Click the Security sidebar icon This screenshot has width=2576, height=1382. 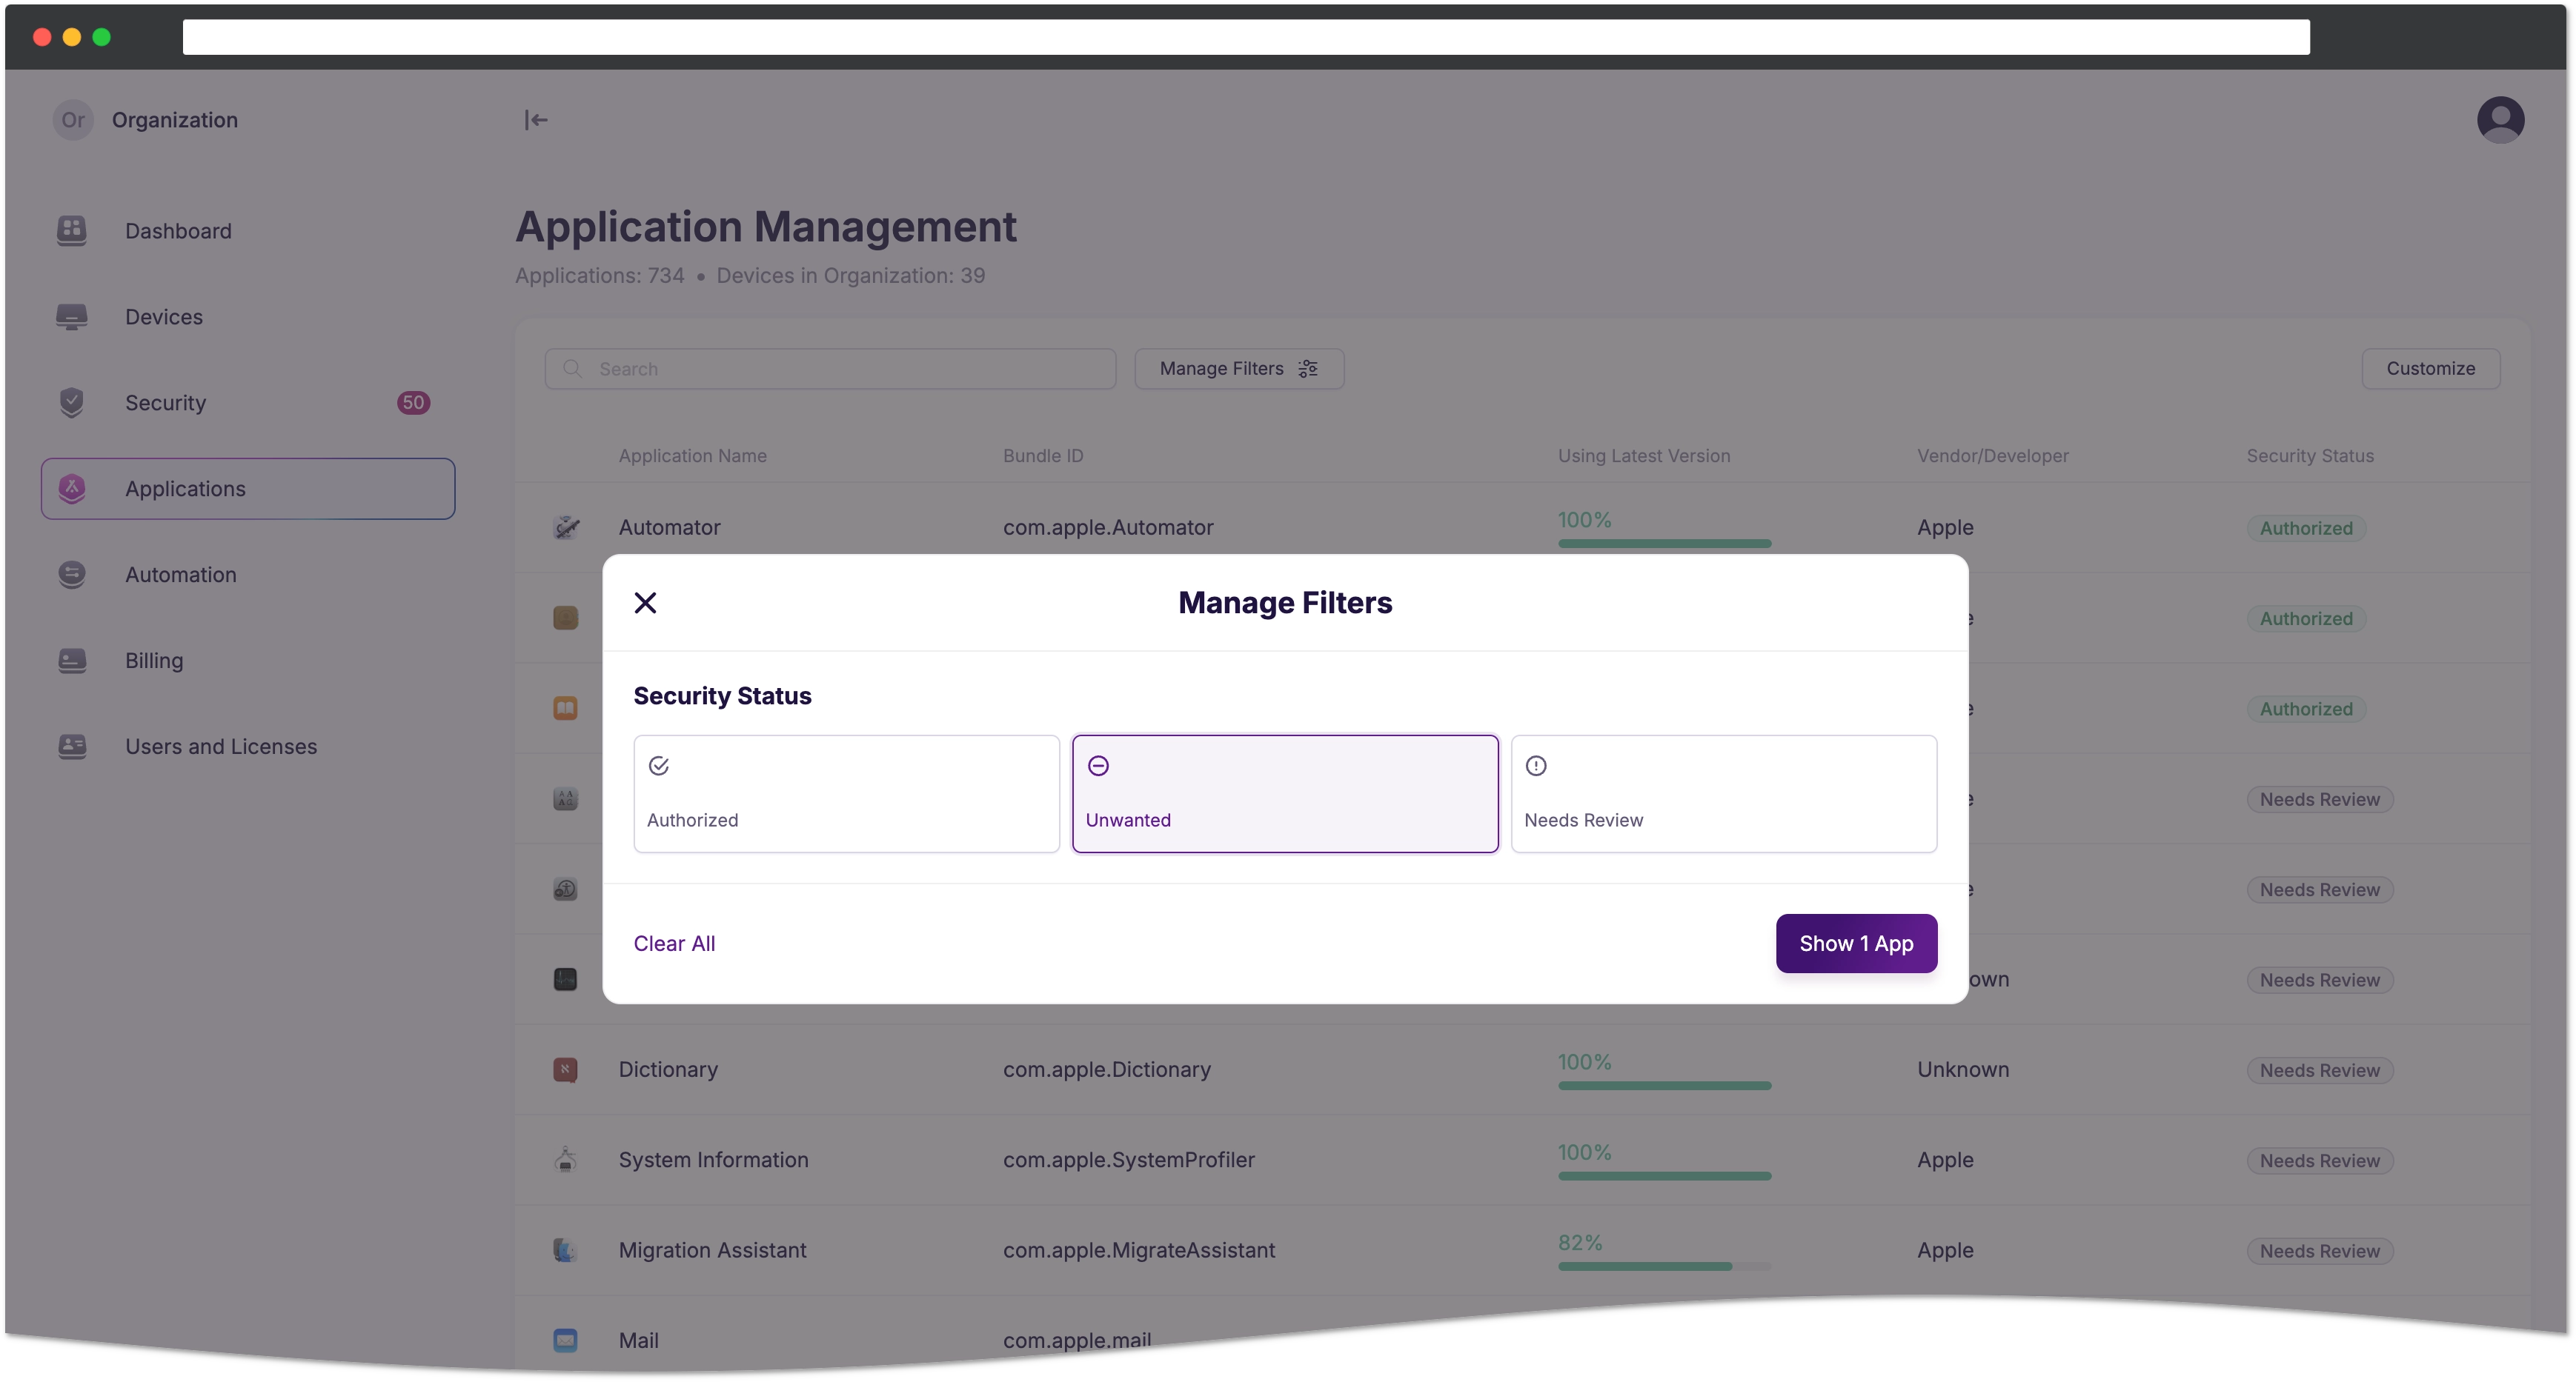72,401
